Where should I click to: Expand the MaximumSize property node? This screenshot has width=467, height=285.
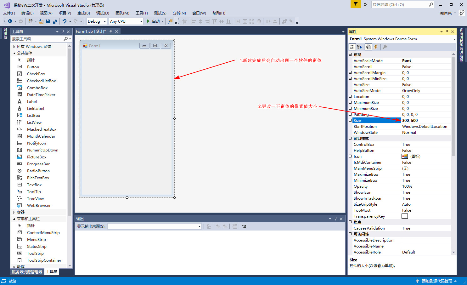click(x=350, y=102)
